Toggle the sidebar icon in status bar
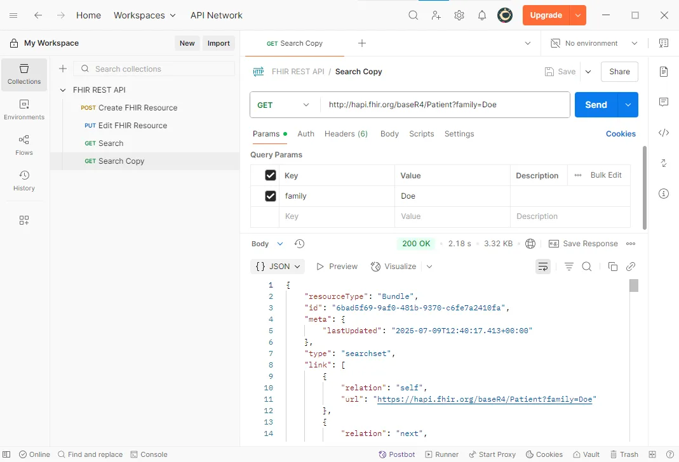This screenshot has width=679, height=462. pos(6,454)
